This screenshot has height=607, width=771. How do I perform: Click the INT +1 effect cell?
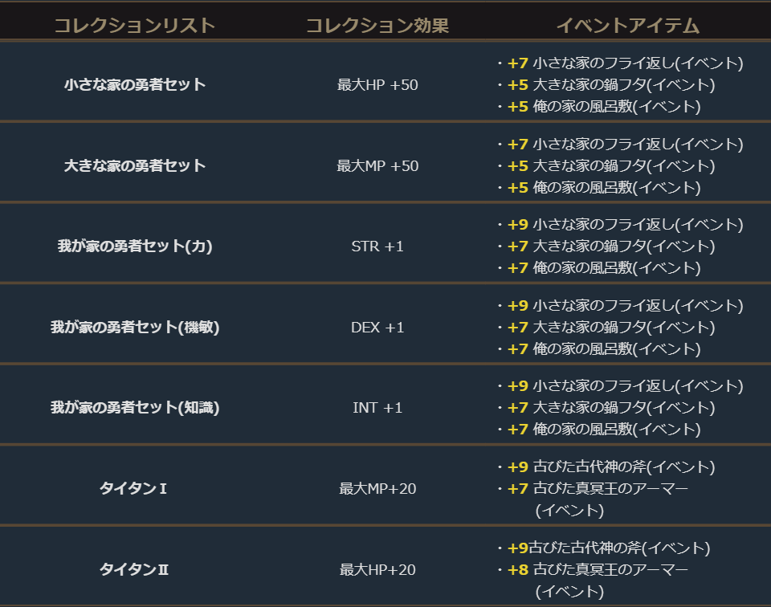click(377, 408)
